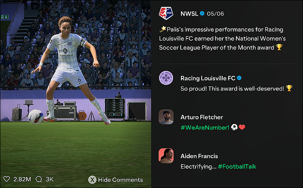Click the red heart emoji in Arturo's comment

[242, 127]
